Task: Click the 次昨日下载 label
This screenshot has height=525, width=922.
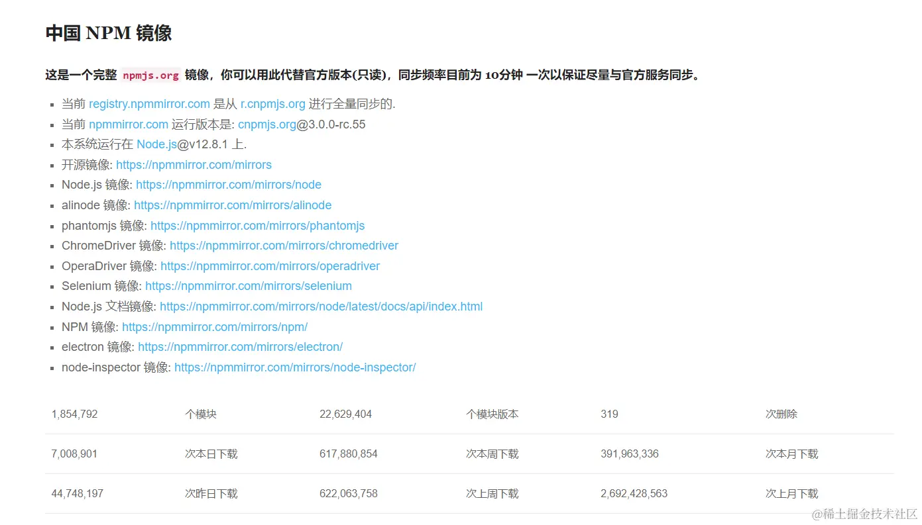Action: click(x=211, y=494)
